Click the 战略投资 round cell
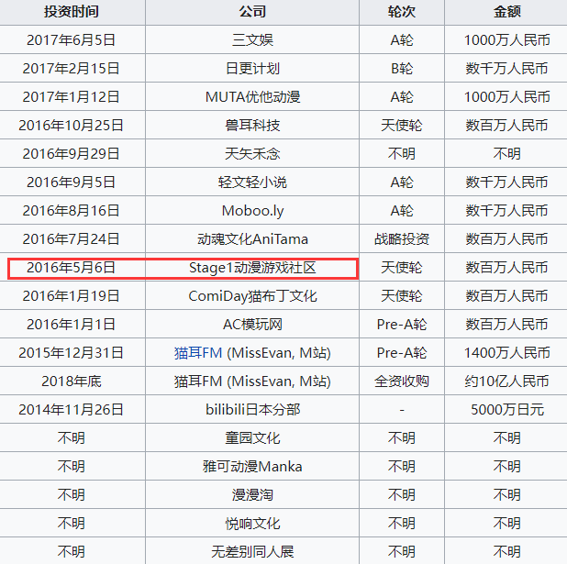 pos(402,239)
